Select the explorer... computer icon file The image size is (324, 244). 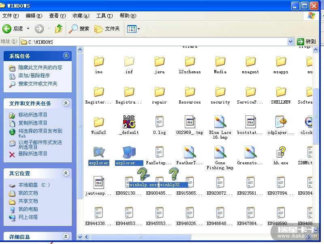129,152
